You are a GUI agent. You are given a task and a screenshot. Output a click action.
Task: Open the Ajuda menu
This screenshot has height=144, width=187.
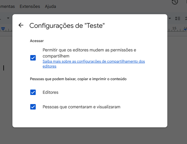[50, 6]
